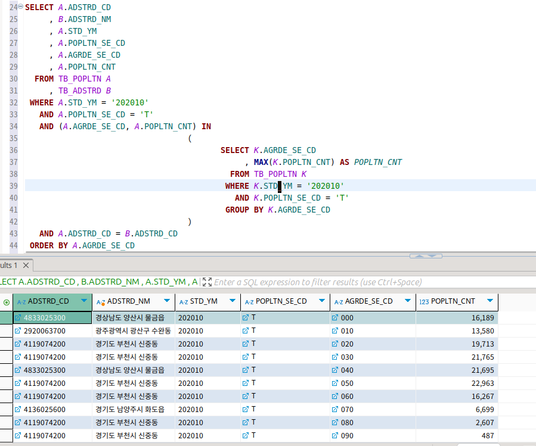536x446 pixels.
Task: Open the link icon beside 2920063700
Action: click(x=18, y=330)
